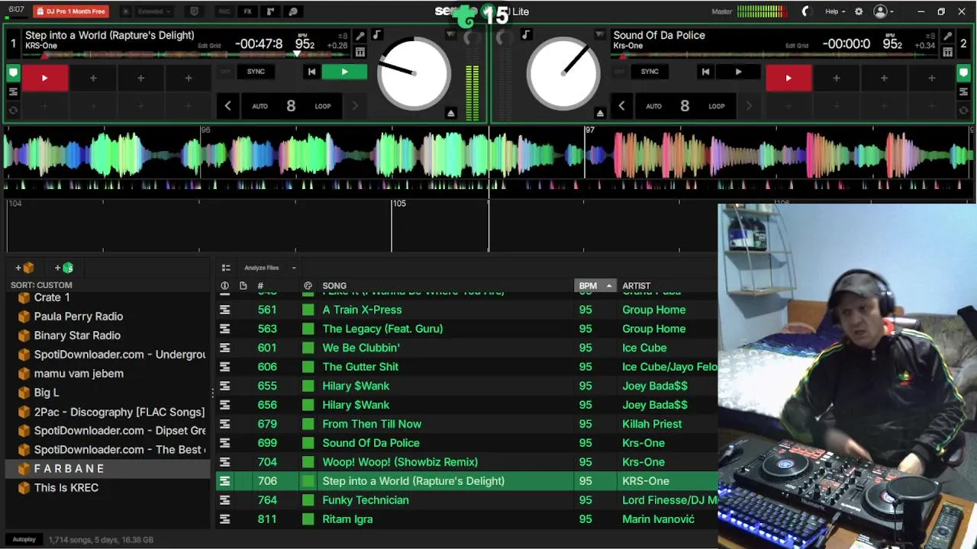Click the color palette column header icon
Image resolution: width=977 pixels, height=549 pixels.
click(x=308, y=286)
